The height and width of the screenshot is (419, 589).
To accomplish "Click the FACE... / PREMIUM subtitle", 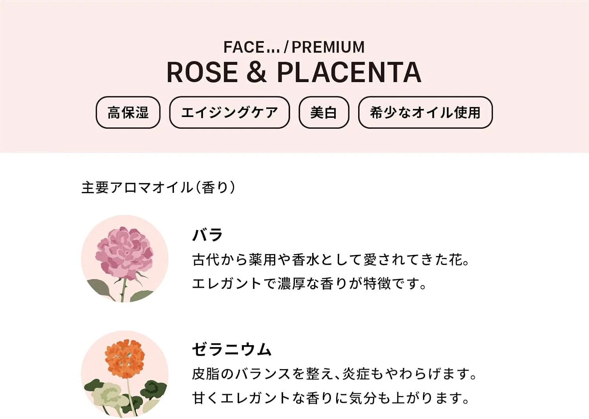I will 294,47.
